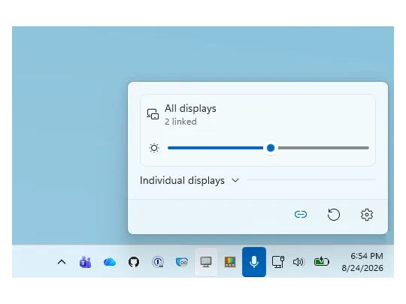
Task: Open the GitHub tray icon
Action: 134,262
